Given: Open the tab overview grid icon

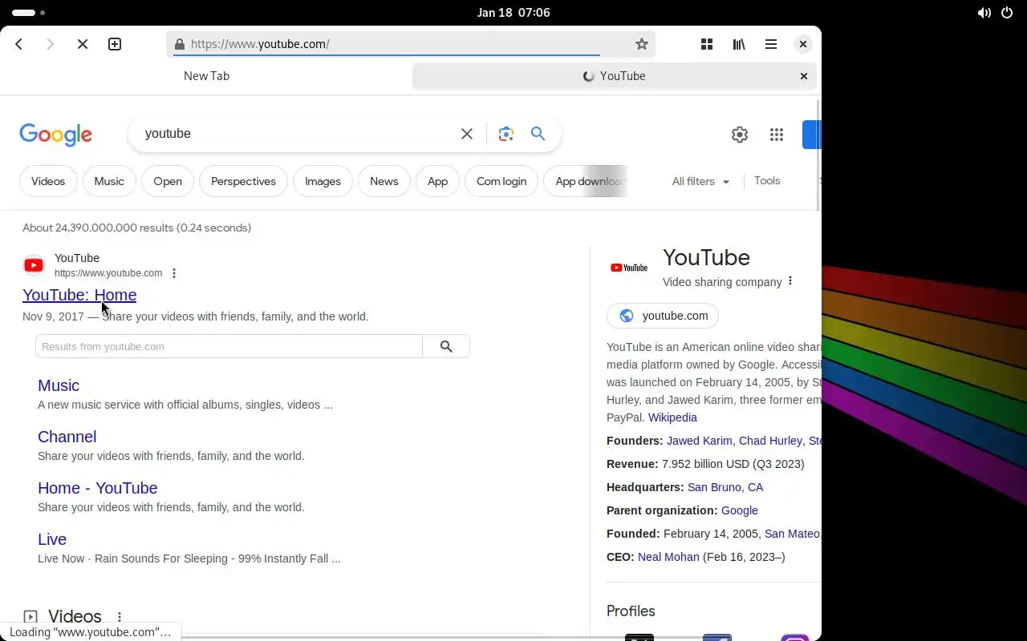Looking at the screenshot, I should point(707,44).
